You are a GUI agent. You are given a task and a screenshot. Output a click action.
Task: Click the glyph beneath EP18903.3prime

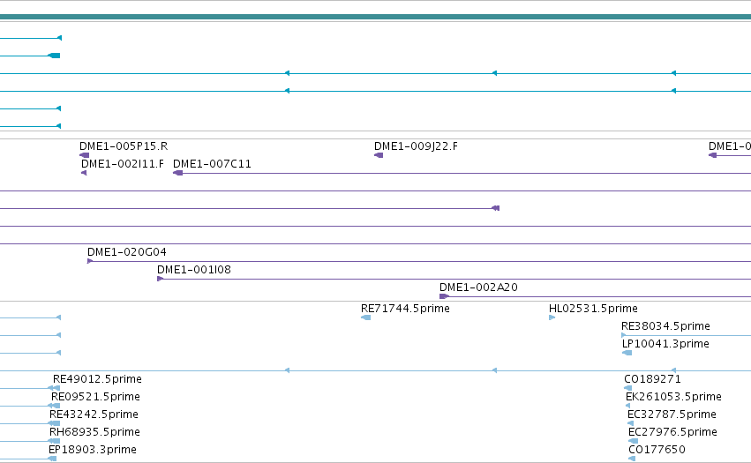tap(52, 459)
